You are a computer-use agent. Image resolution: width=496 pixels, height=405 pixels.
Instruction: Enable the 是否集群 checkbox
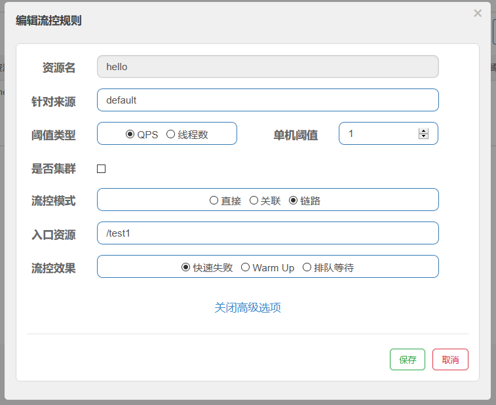point(102,169)
